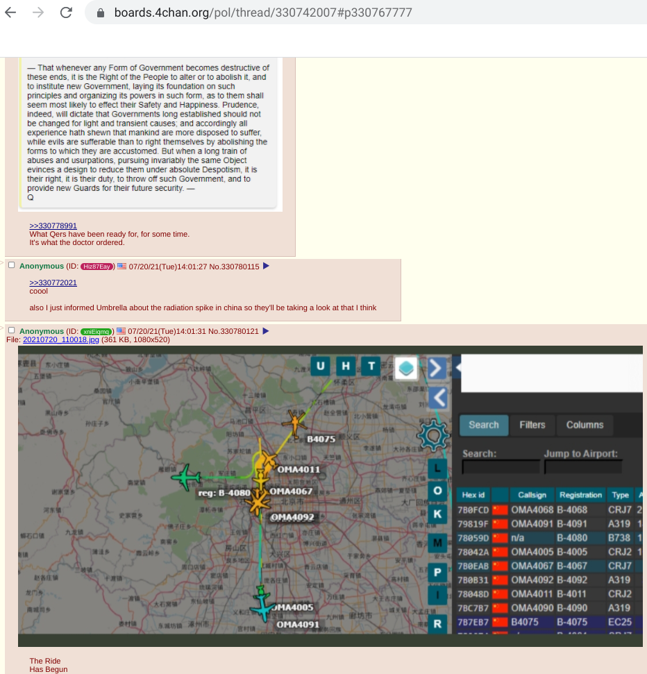Click the text "Has Begun"
Viewport: 647px width, 674px height.
pos(49,669)
